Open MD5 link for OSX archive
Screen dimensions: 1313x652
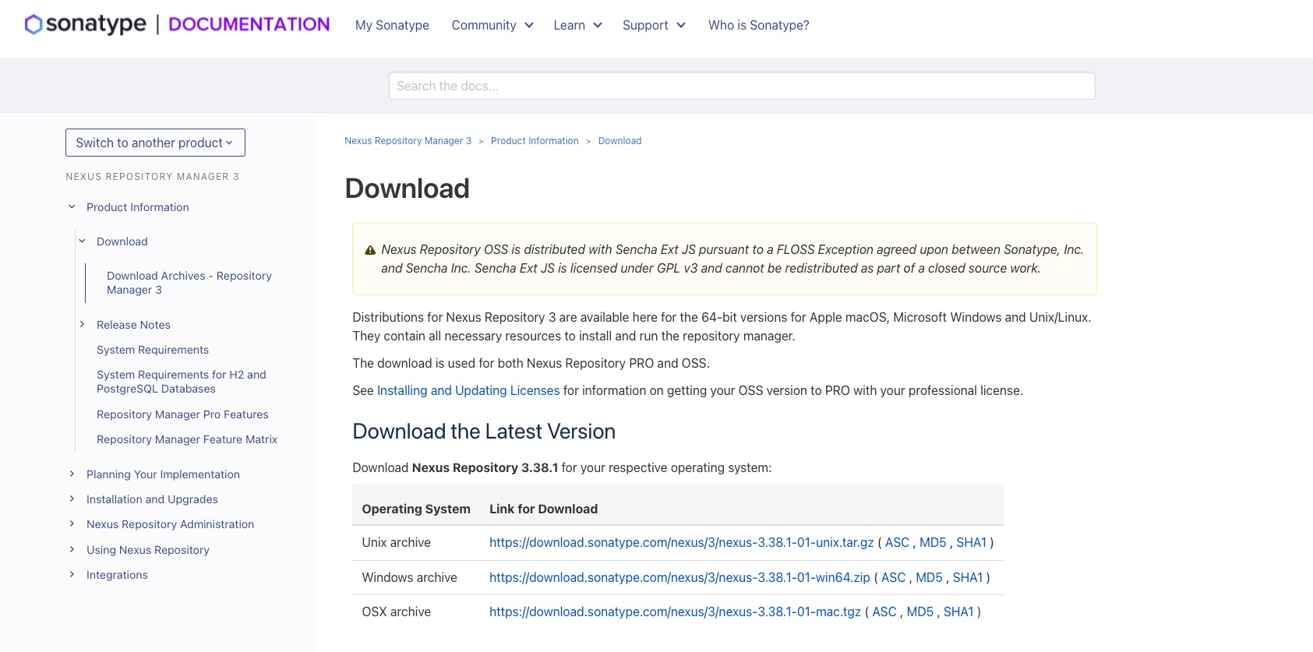click(x=919, y=611)
